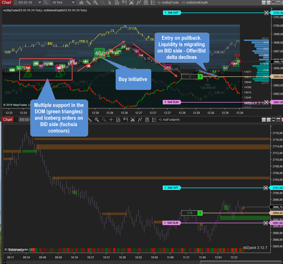Toggle Chart Trader panel in mzBigTrade chart toolbar
Screen dimensions: 283x264
point(124,3)
